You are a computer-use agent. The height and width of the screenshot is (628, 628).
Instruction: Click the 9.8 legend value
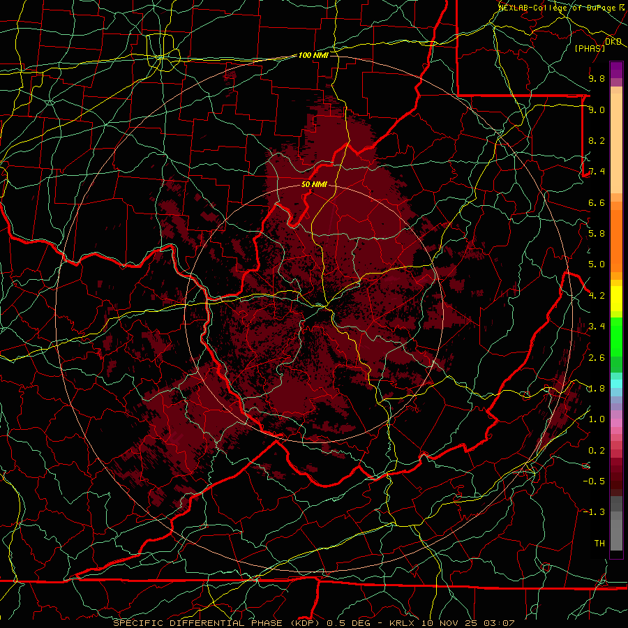597,78
